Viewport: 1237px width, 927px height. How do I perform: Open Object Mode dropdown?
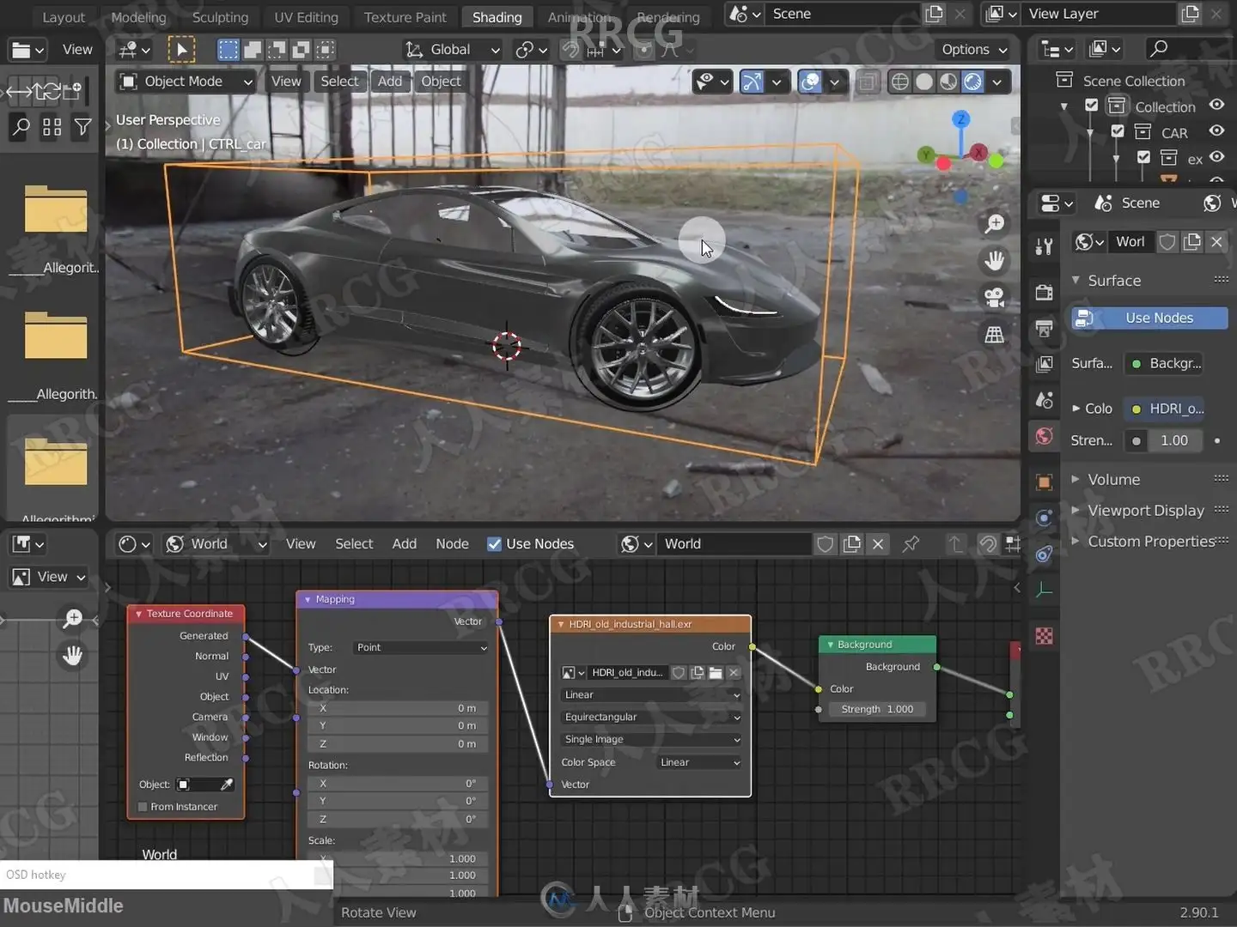pos(186,82)
